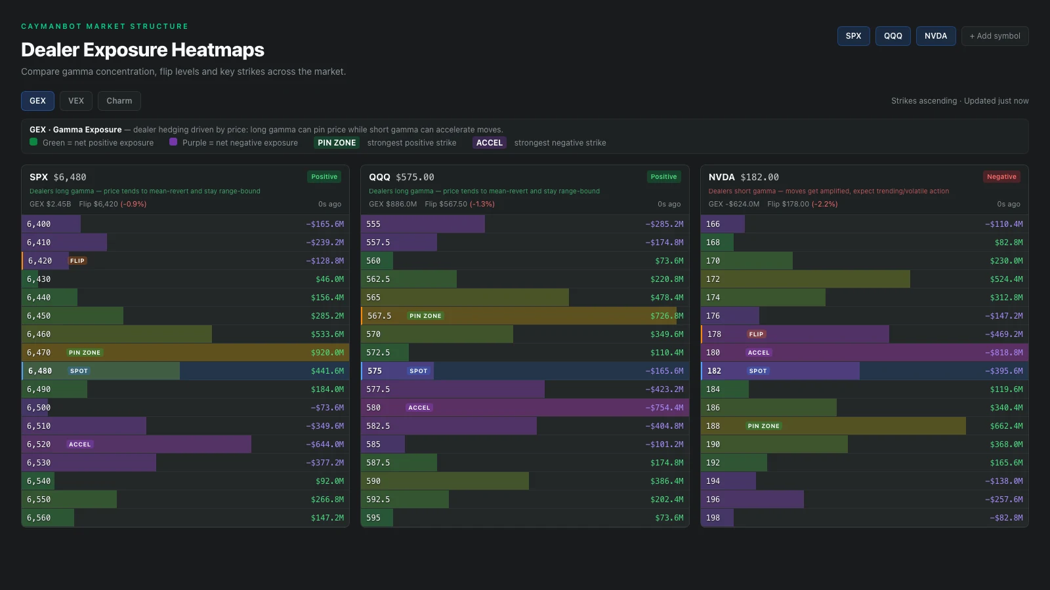Click the $533.6M value in SPX
1050x590 pixels.
pos(327,334)
